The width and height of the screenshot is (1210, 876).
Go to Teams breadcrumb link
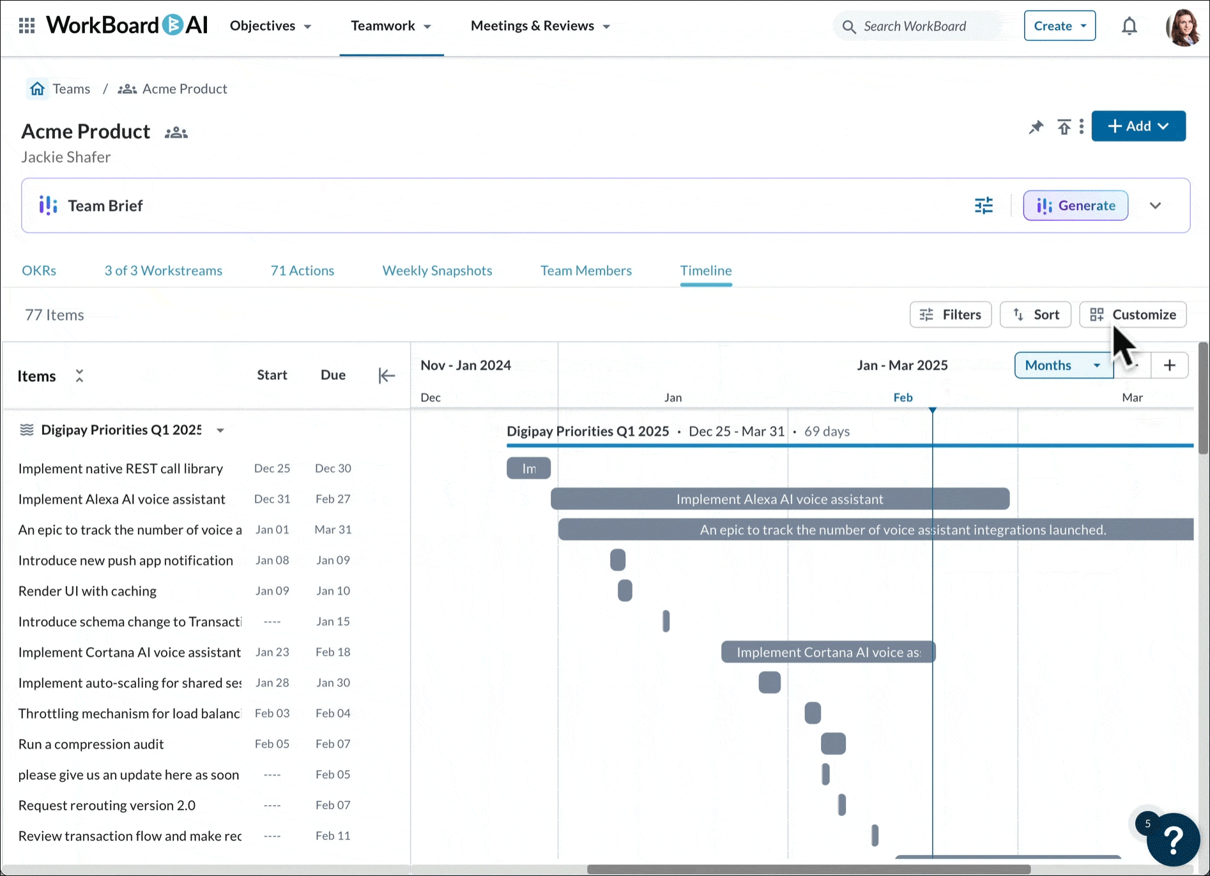(x=72, y=89)
